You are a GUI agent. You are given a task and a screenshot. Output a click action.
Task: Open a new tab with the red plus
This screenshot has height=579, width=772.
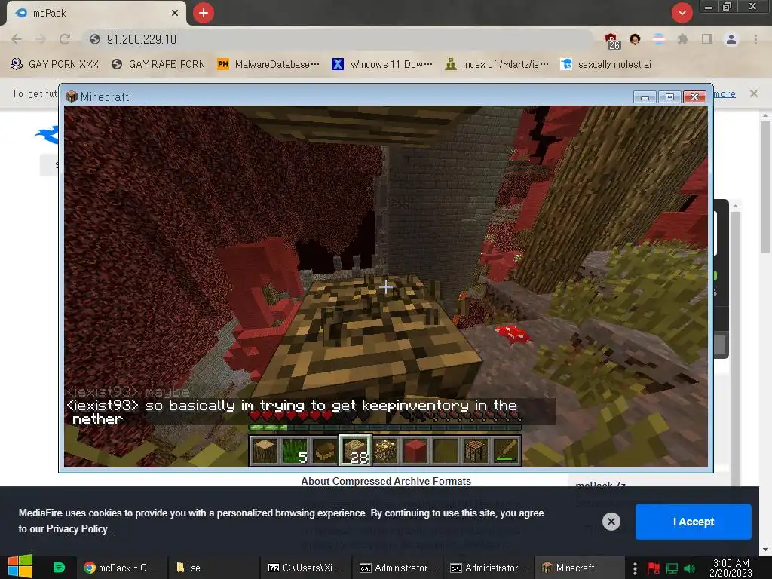pyautogui.click(x=204, y=13)
